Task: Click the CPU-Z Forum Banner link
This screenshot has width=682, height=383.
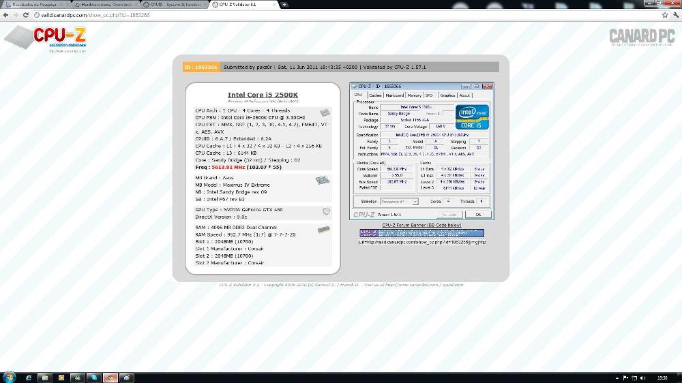Action: pos(421,225)
